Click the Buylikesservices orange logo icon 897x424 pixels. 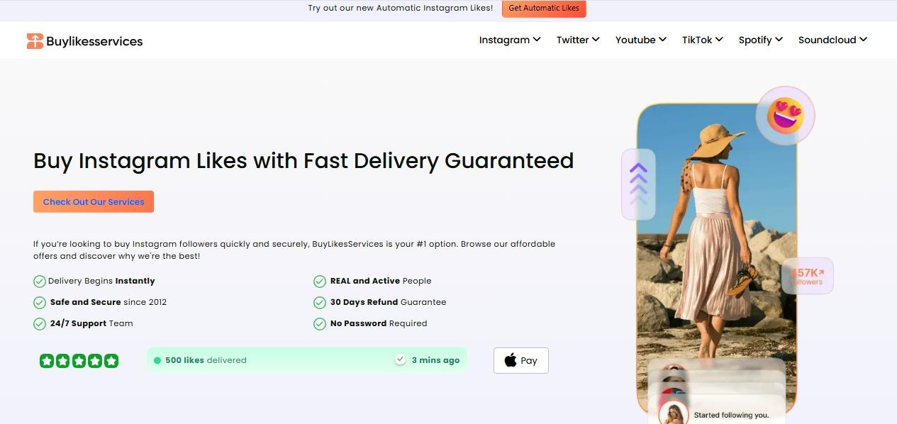(x=35, y=41)
